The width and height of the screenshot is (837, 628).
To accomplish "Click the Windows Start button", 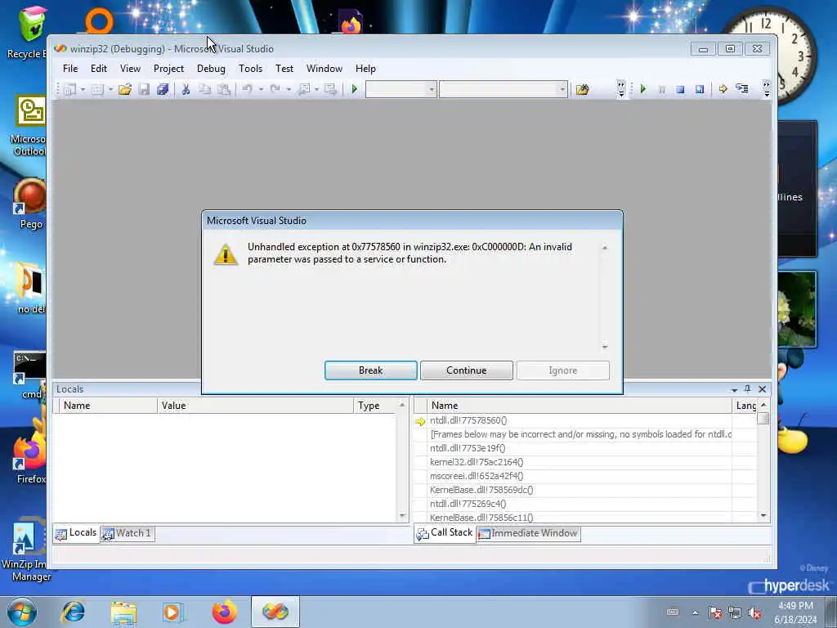I will pos(21,612).
